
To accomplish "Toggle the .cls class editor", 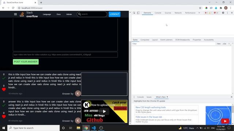I will click(x=224, y=44).
